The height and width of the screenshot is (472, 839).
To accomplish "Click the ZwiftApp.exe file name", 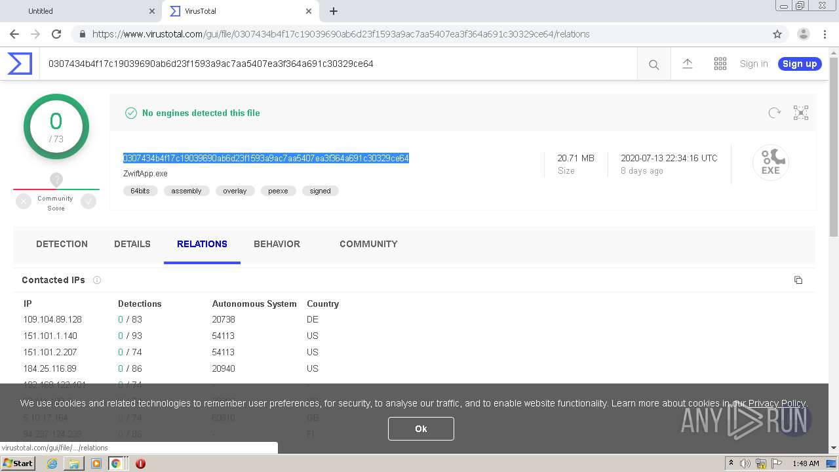I will point(146,174).
